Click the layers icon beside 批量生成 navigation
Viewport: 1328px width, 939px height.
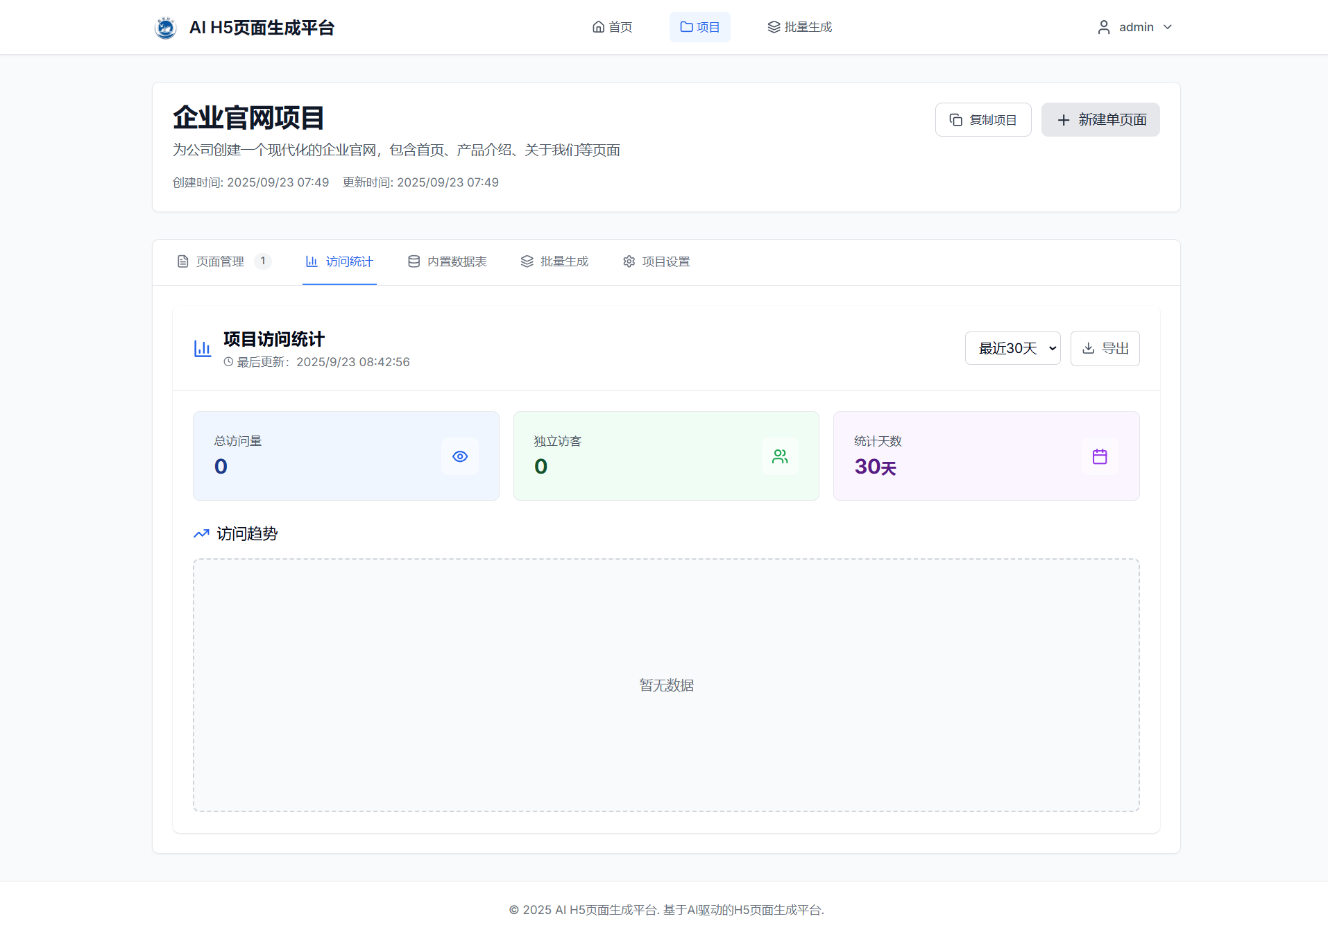772,26
